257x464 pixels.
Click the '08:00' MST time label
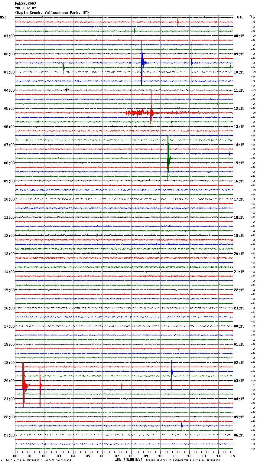9,163
